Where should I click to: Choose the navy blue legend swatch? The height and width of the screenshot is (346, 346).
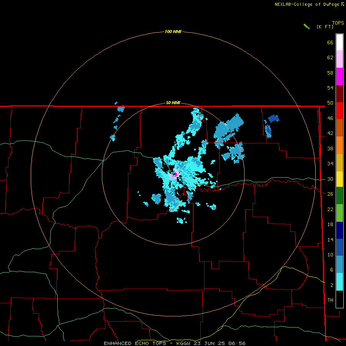pyautogui.click(x=339, y=230)
